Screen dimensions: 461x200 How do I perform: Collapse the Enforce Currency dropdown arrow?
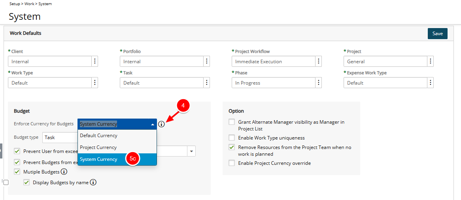pos(152,125)
